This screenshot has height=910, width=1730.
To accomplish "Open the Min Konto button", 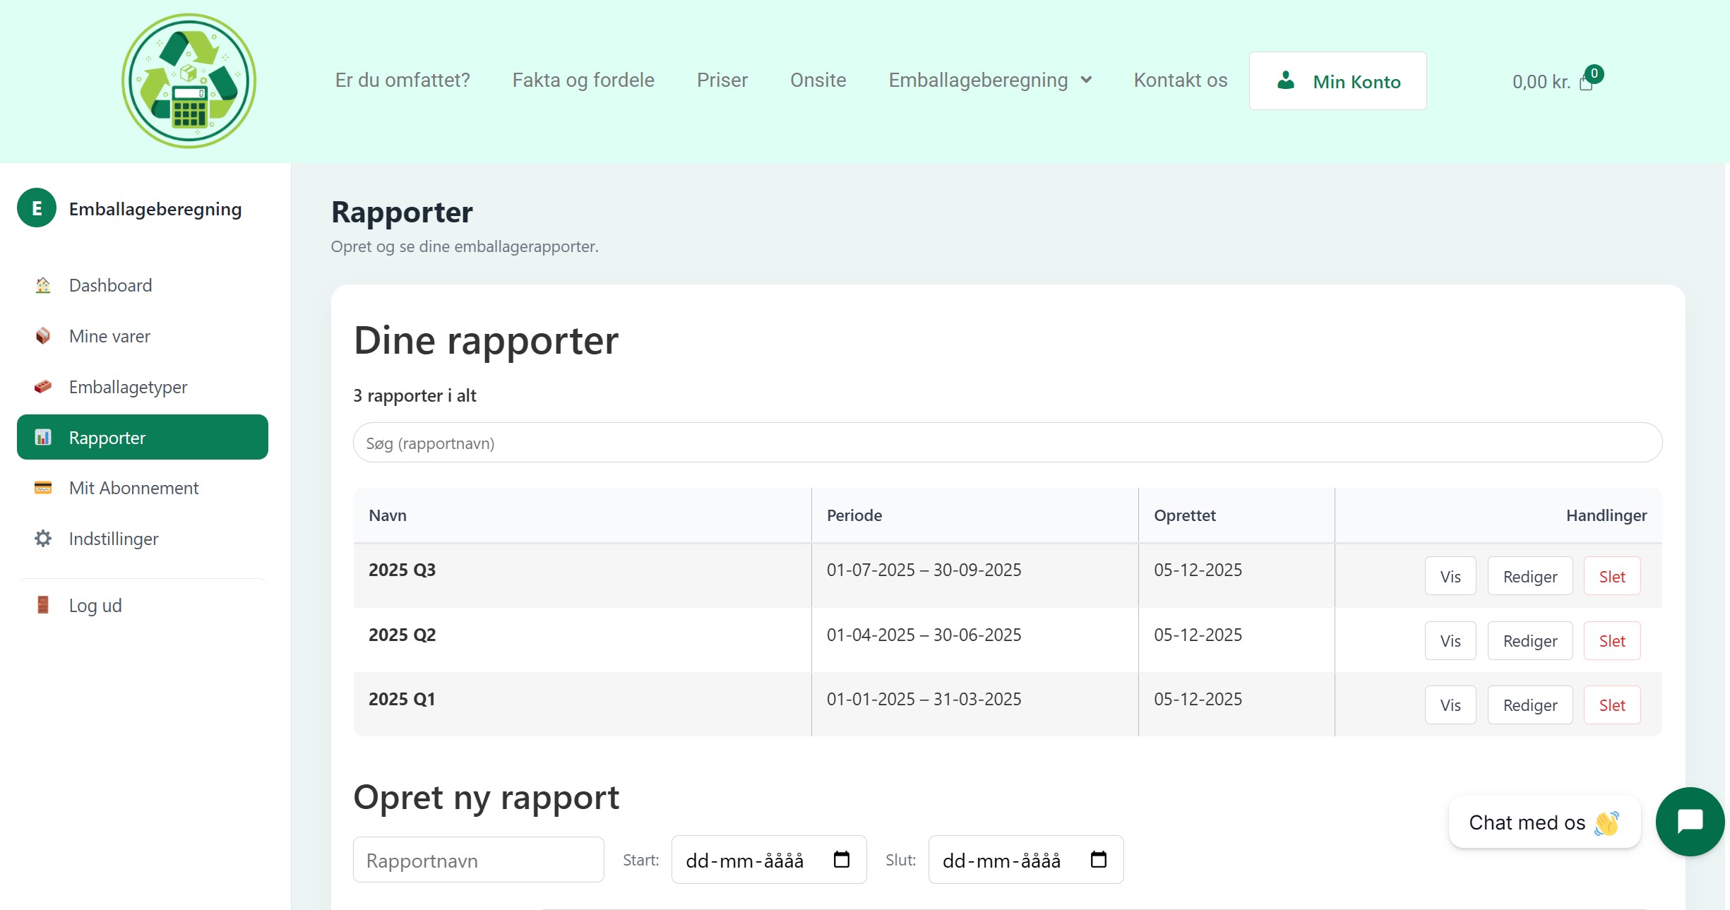I will tap(1337, 81).
